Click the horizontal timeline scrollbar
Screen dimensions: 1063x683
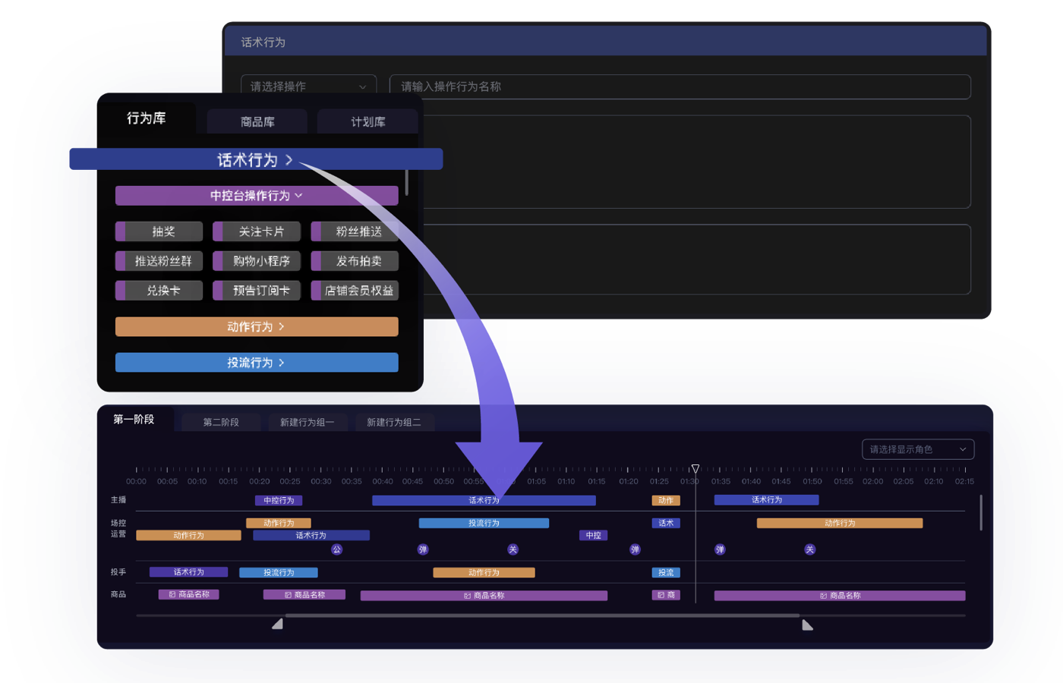(x=542, y=615)
